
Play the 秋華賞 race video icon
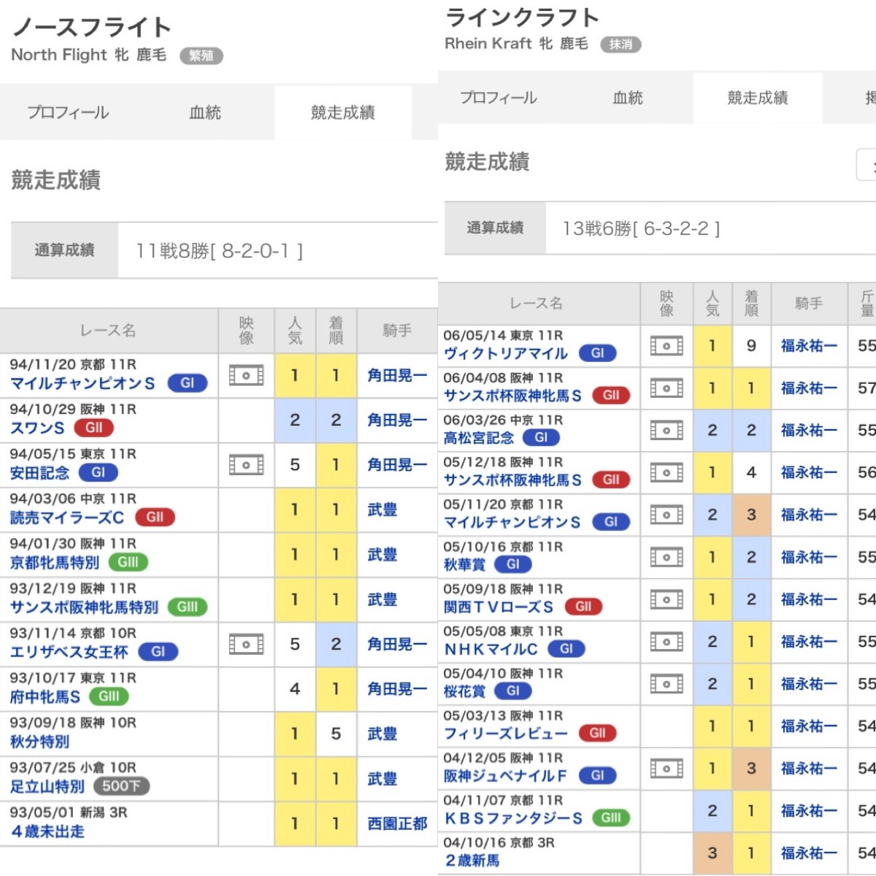(x=666, y=558)
